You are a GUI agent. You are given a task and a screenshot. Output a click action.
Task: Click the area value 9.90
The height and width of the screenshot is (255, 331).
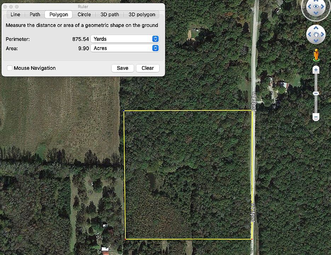[x=84, y=49]
